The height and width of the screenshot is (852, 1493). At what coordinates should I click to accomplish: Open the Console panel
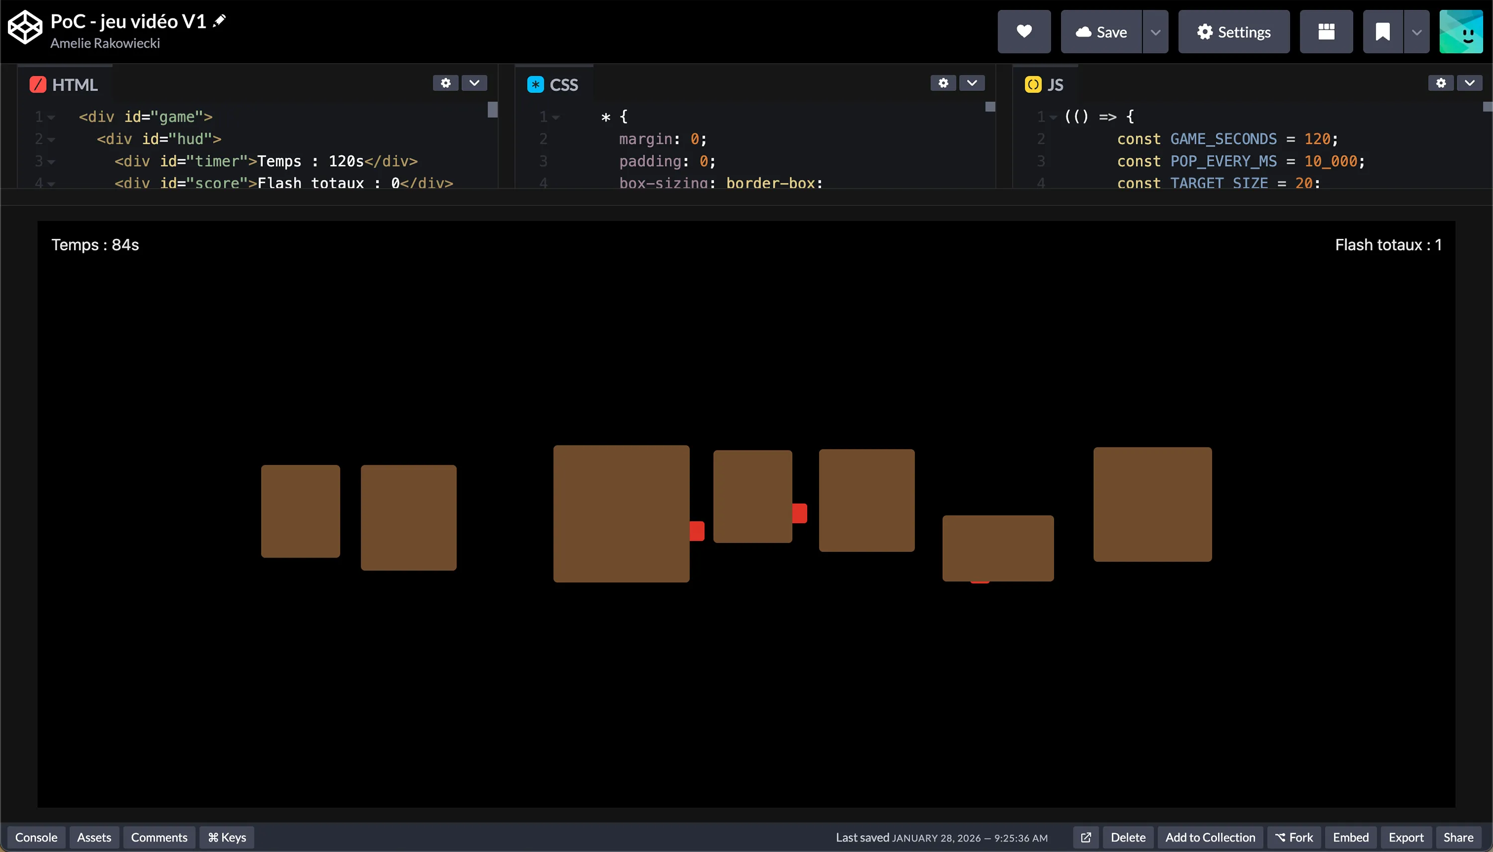[36, 838]
